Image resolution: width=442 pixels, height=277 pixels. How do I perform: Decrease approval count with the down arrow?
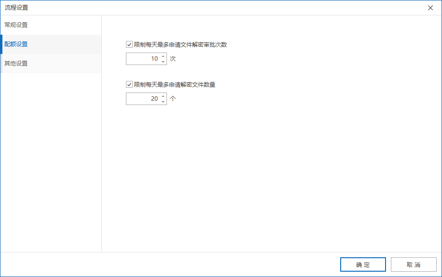(x=163, y=62)
